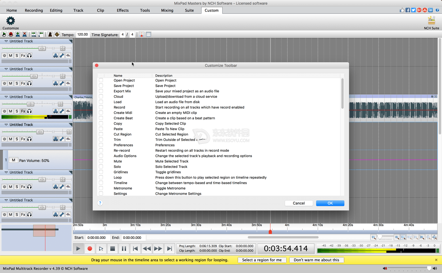Click the zoom out magnifier icon
Image resolution: width=442 pixels, height=273 pixels.
[374, 237]
